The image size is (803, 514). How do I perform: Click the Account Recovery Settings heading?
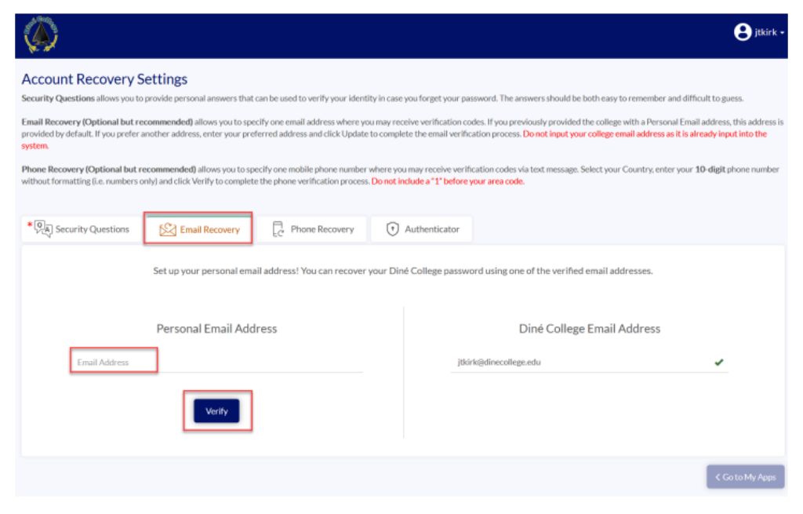point(104,79)
